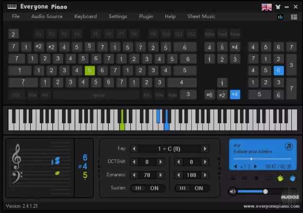Visit www.everyonepiano.com link
Image resolution: width=303 pixels, height=213 pixels.
coord(272,206)
